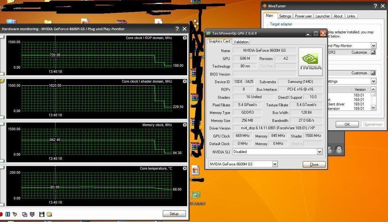This screenshot has height=222, width=388.
Task: Click the GPU field showing G86 M
Action: pyautogui.click(x=245, y=58)
